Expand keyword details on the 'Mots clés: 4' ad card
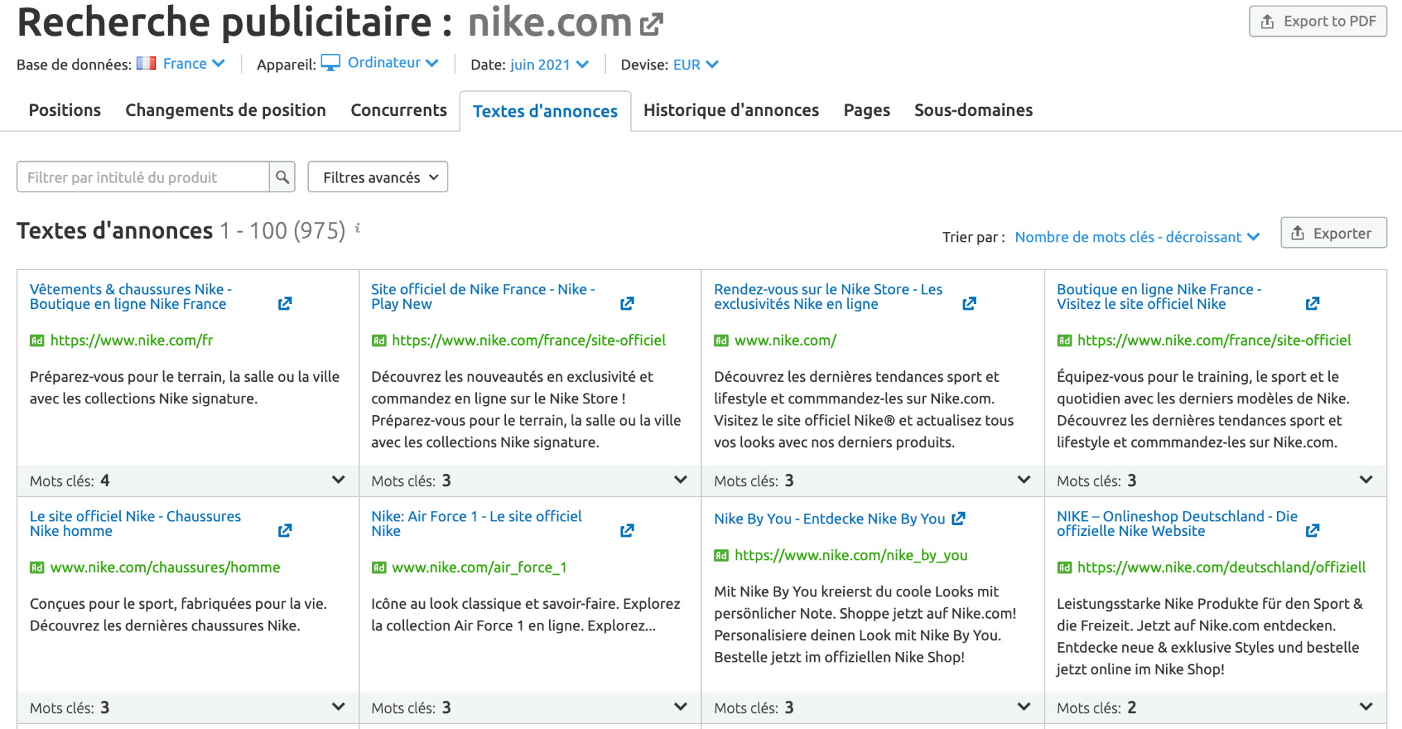 tap(338, 480)
